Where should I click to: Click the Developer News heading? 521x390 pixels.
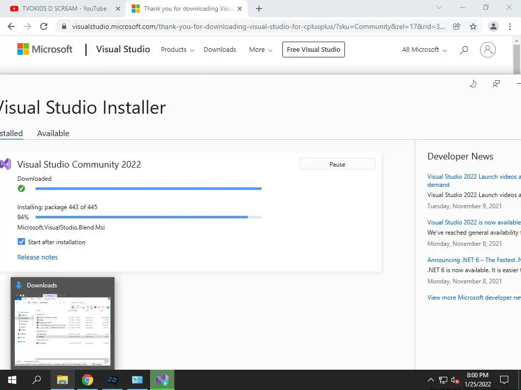(460, 156)
